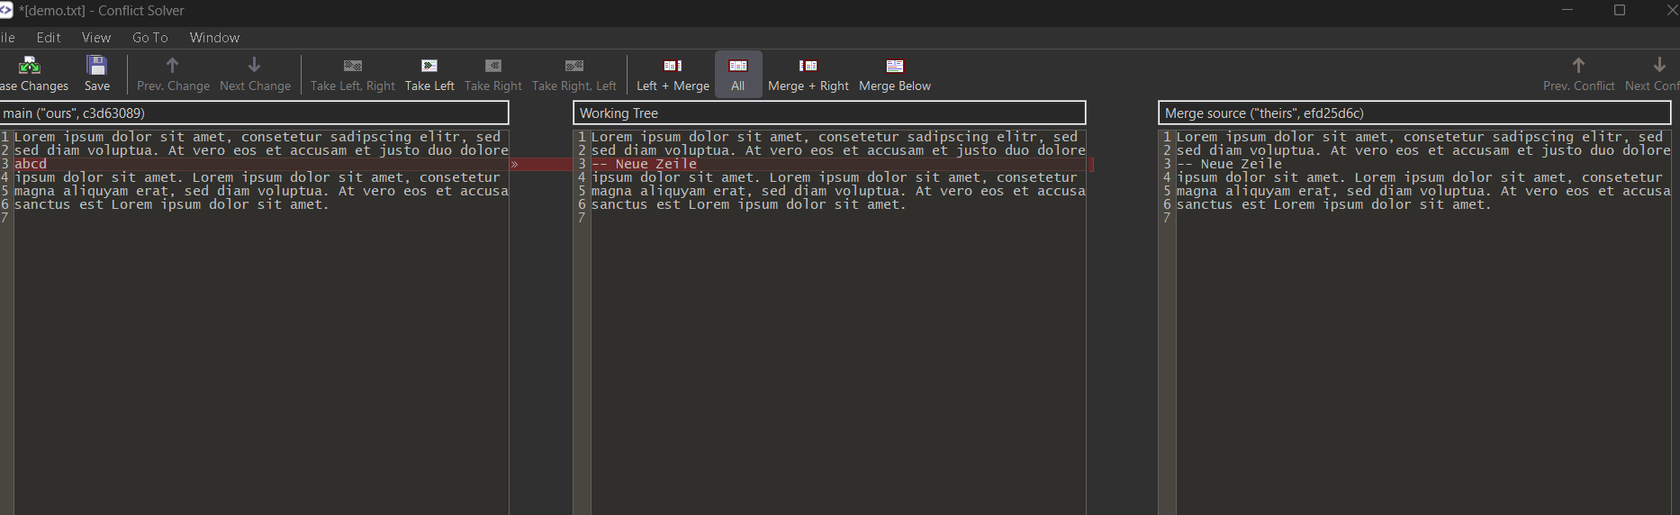1680x515 pixels.
Task: Open the Edit menu
Action: point(49,37)
